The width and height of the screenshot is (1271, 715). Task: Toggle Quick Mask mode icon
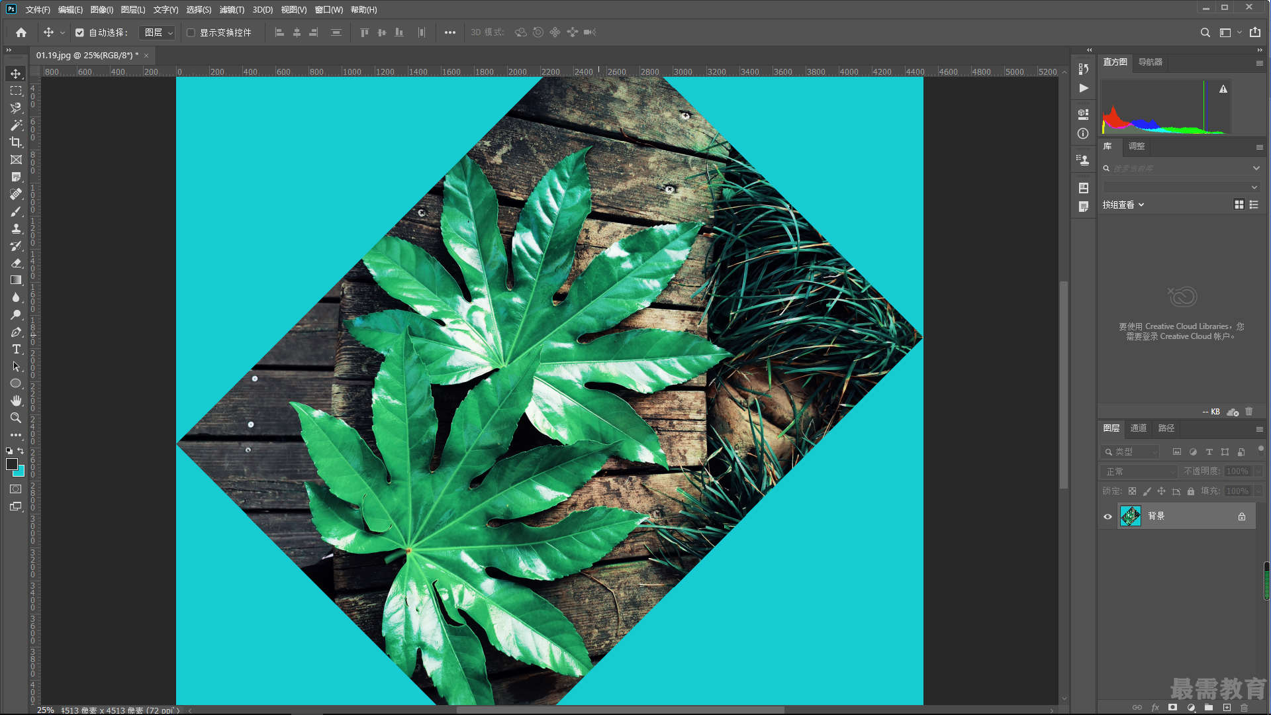16,489
